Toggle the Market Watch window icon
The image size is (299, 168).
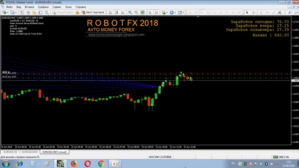pos(22,13)
